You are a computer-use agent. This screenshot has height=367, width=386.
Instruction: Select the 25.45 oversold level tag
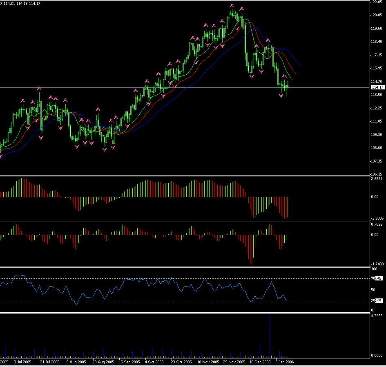tap(377, 301)
